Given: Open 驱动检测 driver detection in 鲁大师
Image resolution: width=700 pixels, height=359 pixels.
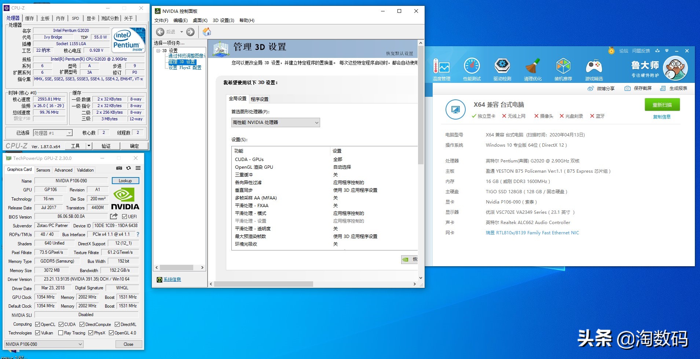Looking at the screenshot, I should [x=502, y=68].
